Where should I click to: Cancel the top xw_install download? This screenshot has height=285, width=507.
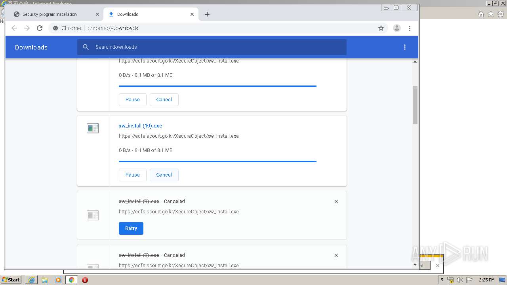(164, 100)
